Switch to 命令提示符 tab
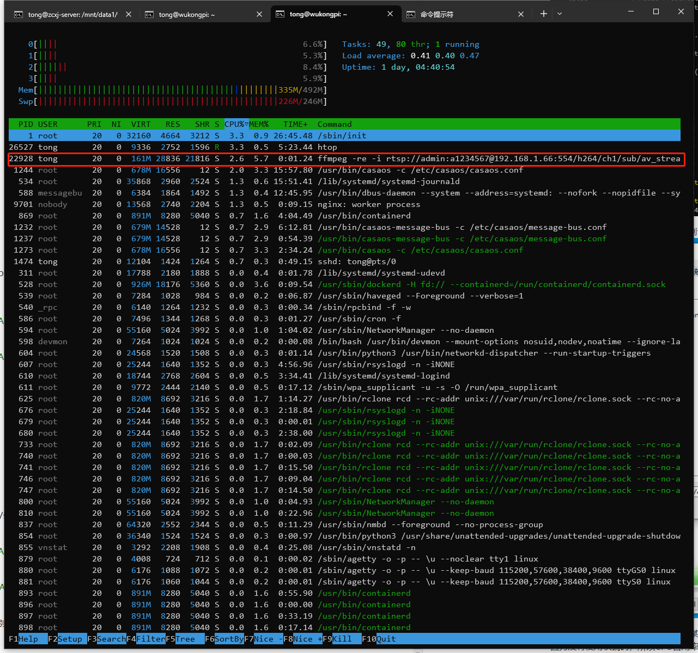 point(465,14)
